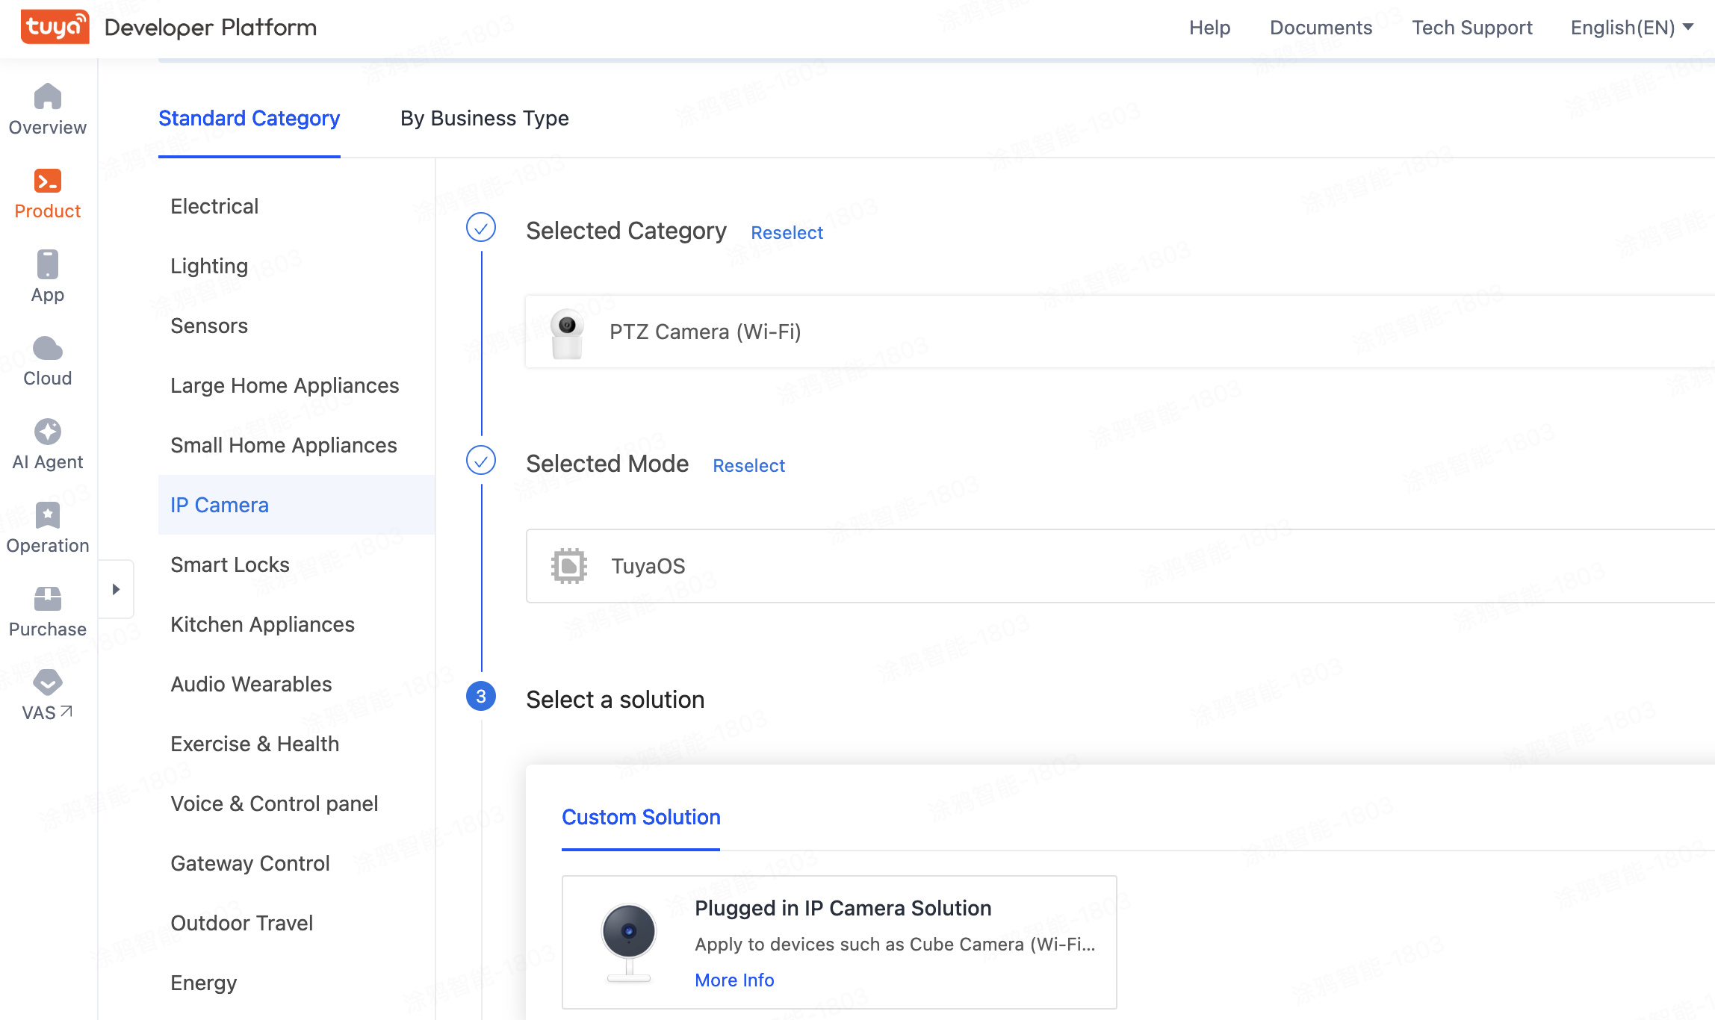Click the Developer Platform title
The width and height of the screenshot is (1715, 1020).
coord(211,28)
